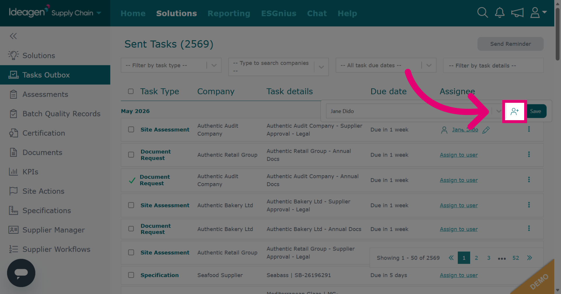561x294 pixels.
Task: Open the All task due dates dropdown
Action: point(386,65)
